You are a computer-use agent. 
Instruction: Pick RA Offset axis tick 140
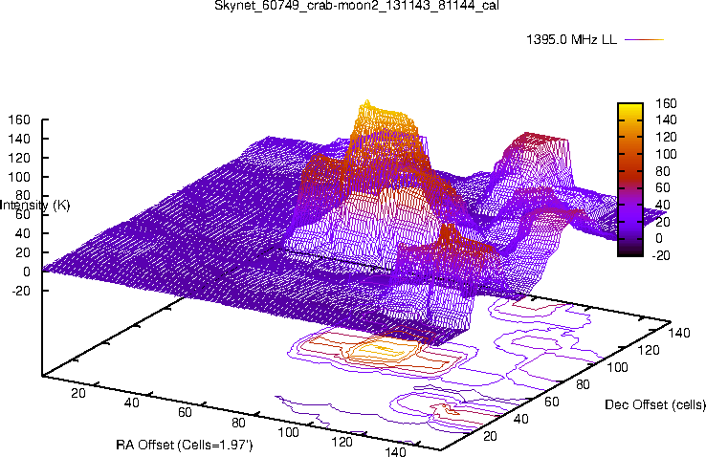click(x=396, y=451)
